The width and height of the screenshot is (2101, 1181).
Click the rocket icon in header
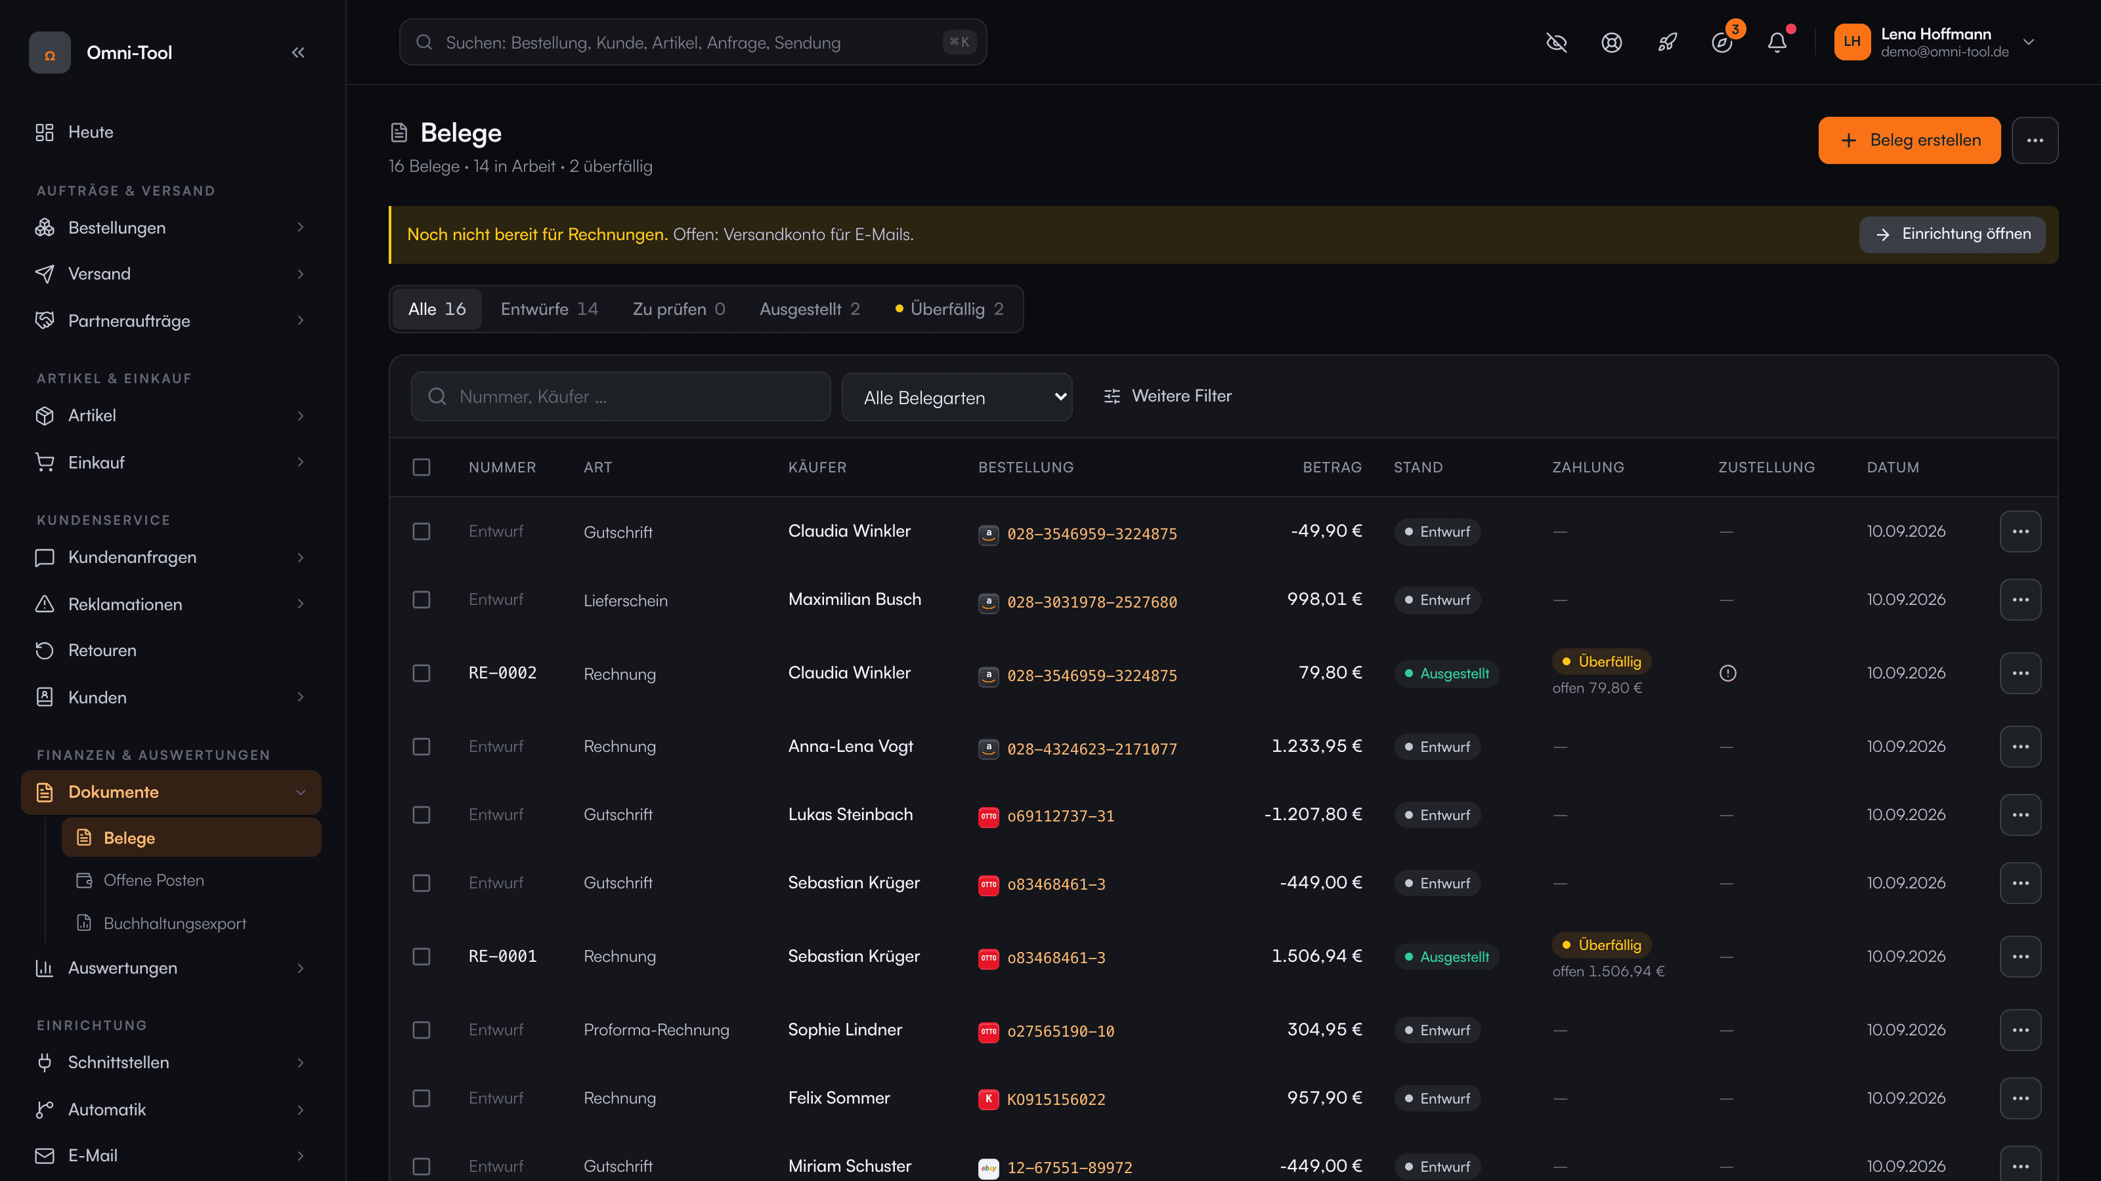1667,43
